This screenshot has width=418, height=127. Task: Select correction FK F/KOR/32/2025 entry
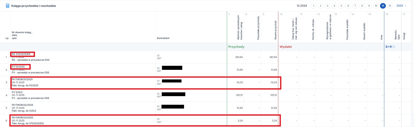click(x=22, y=105)
